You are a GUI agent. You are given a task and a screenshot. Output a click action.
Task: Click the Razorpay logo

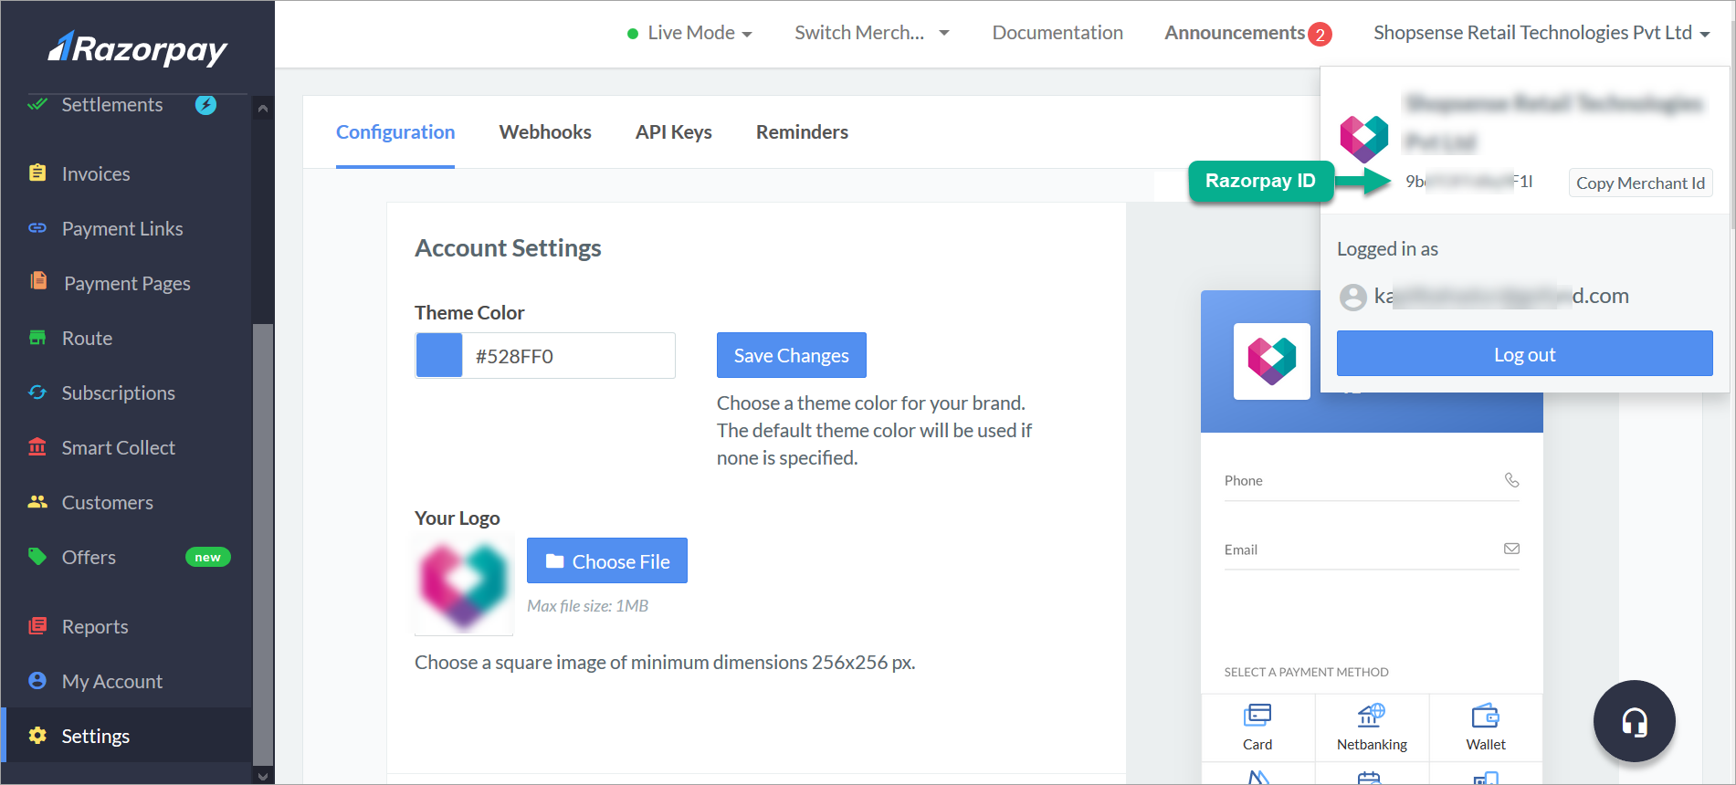tap(138, 48)
